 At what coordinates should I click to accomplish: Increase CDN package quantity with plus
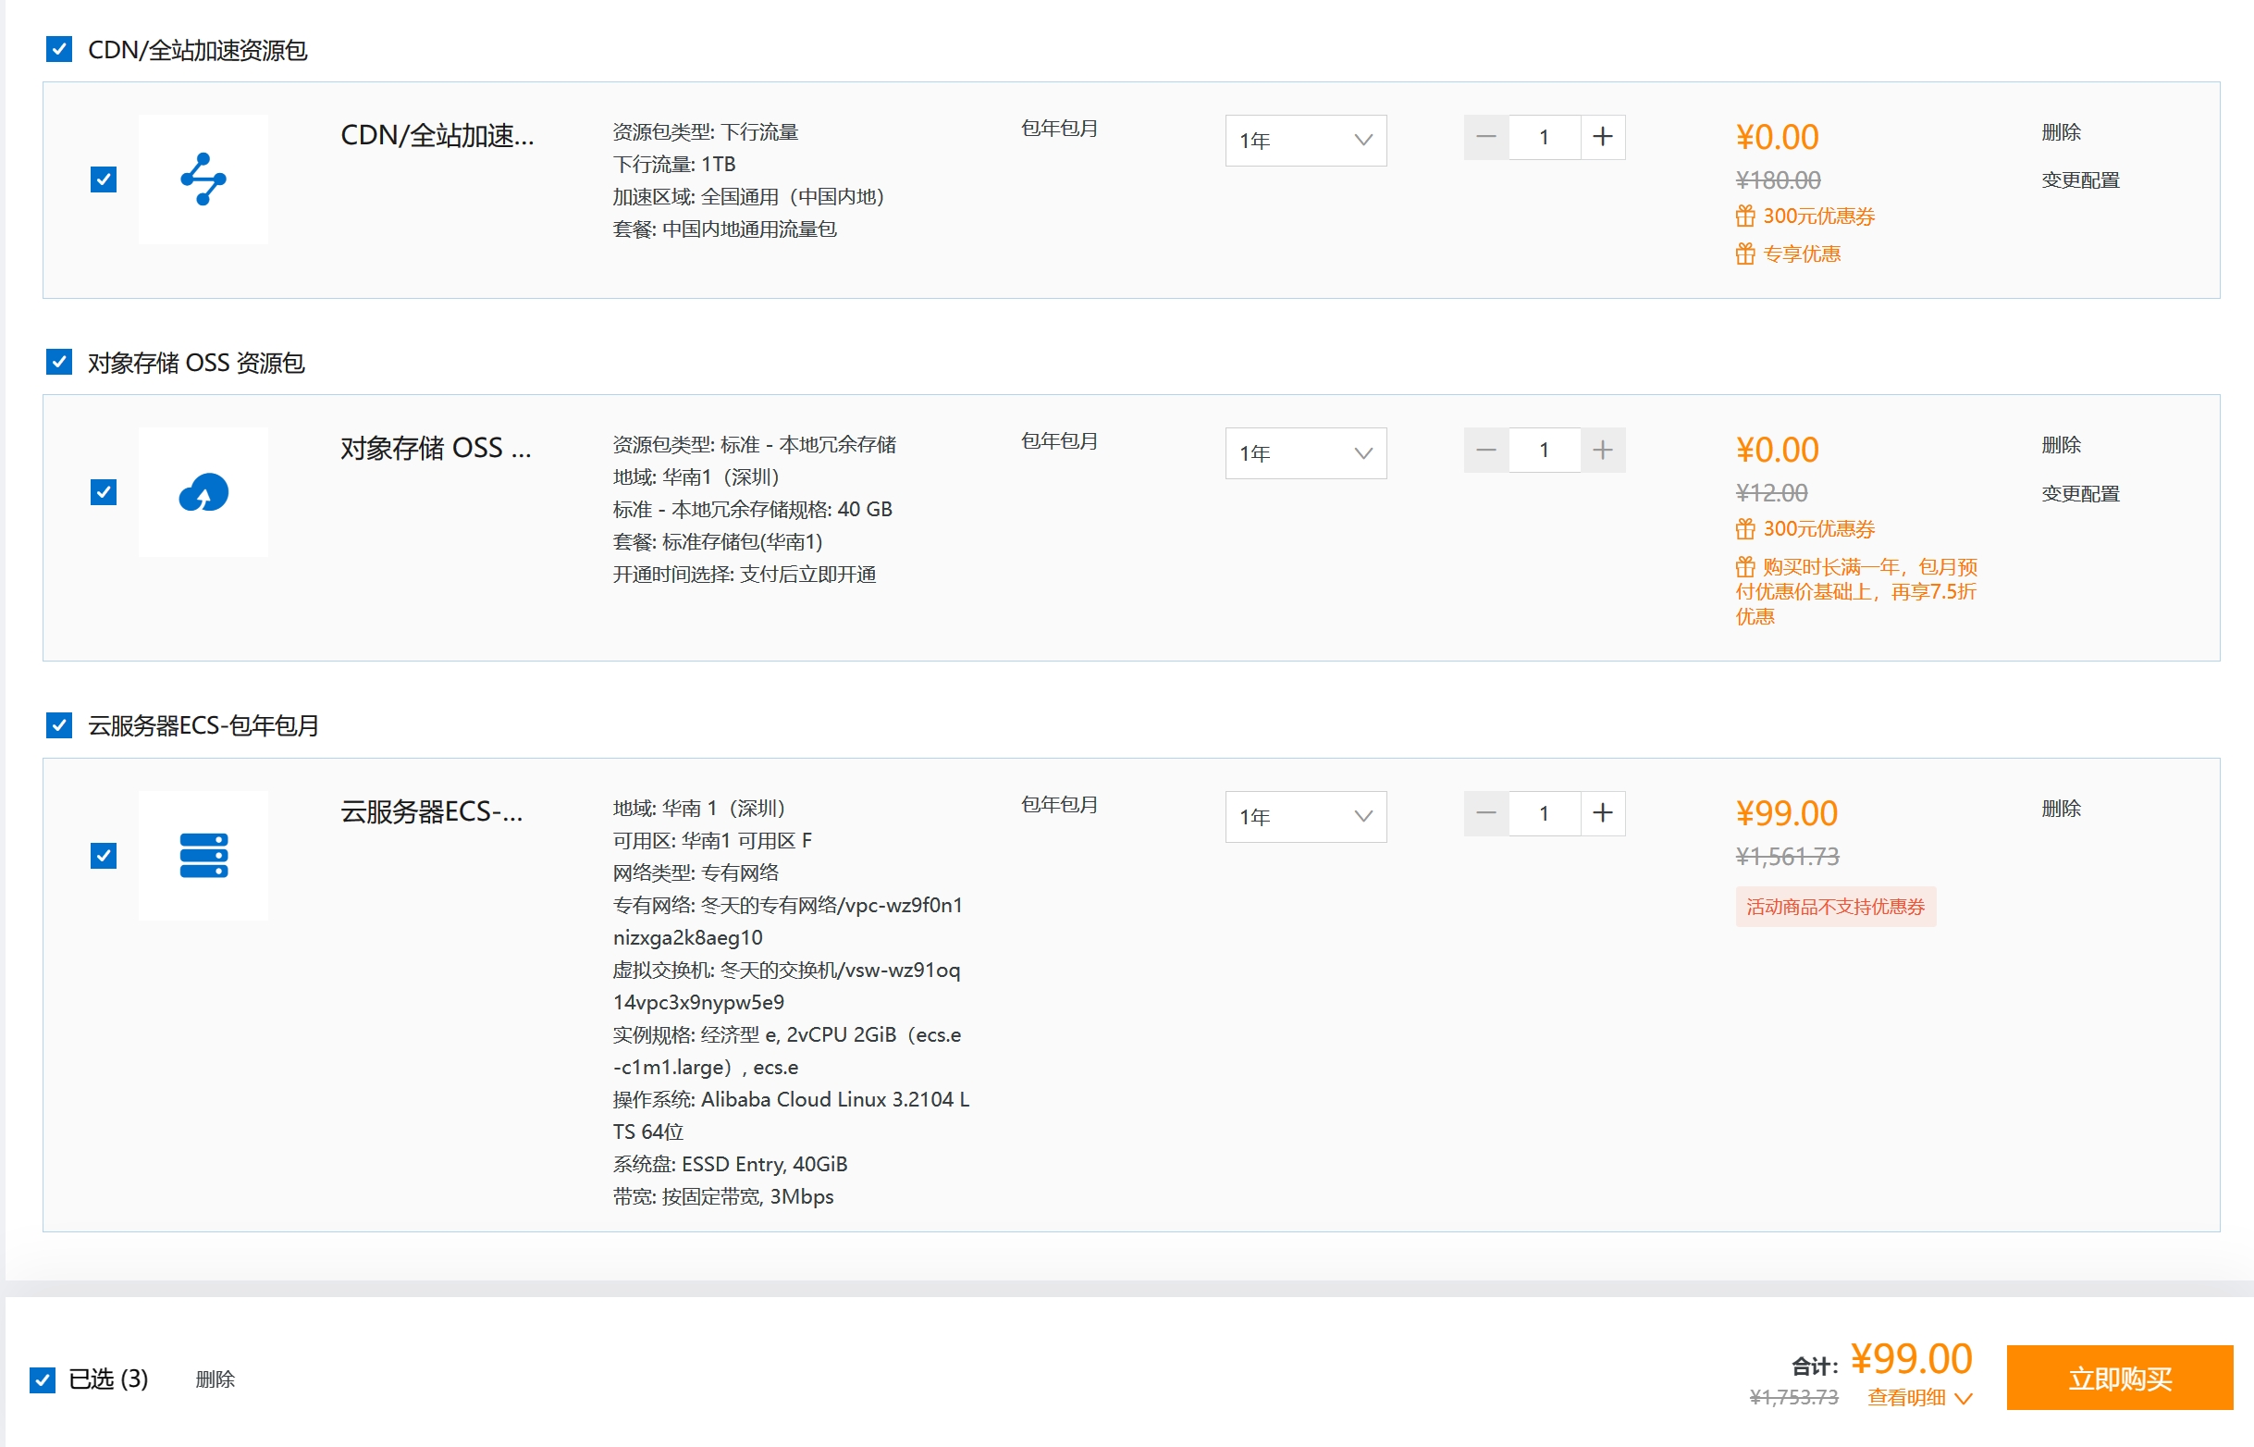click(x=1602, y=137)
